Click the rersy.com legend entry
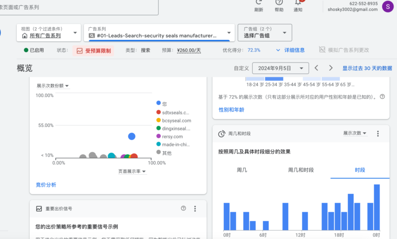The height and width of the screenshot is (239, 397). point(169,136)
